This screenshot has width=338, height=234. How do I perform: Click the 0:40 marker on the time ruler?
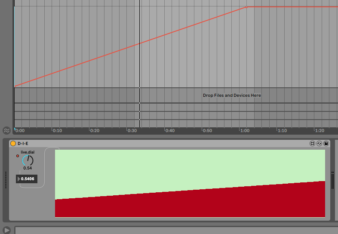[x=170, y=130]
